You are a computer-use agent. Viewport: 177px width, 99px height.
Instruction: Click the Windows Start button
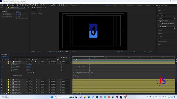[x=52, y=97]
